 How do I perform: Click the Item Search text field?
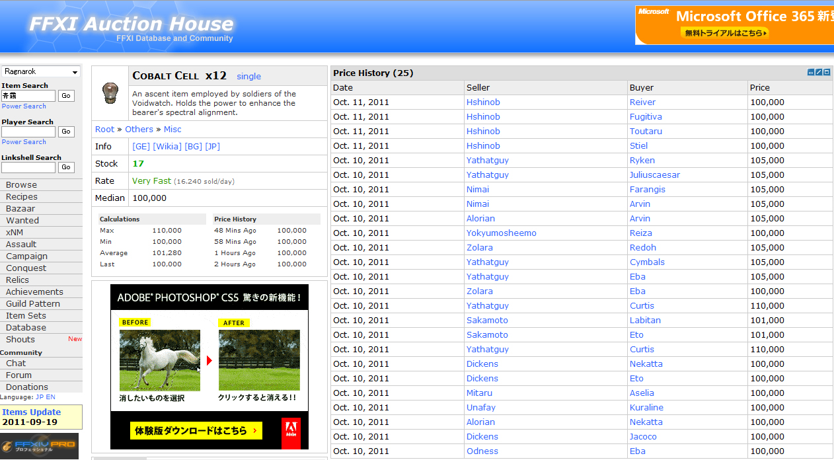pos(28,96)
